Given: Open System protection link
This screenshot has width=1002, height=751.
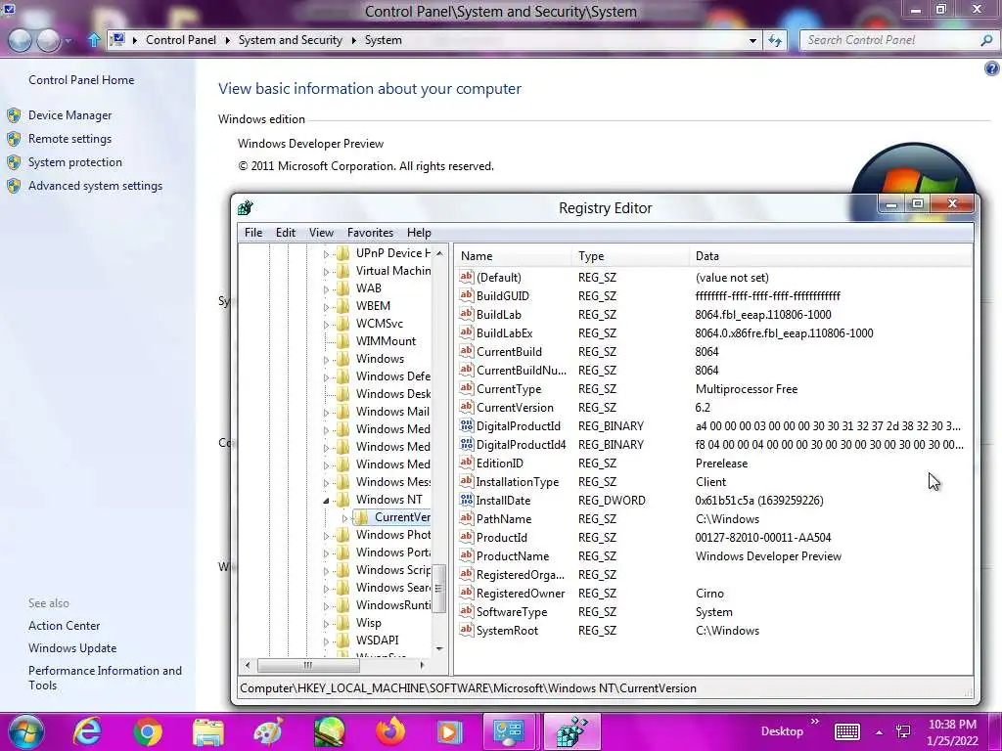Looking at the screenshot, I should click(74, 162).
